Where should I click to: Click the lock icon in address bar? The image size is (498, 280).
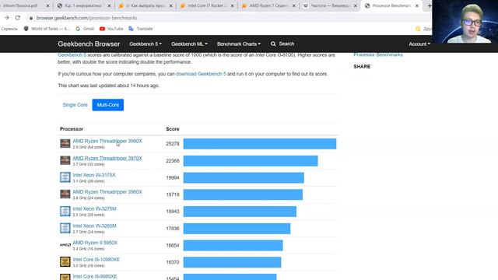point(31,18)
